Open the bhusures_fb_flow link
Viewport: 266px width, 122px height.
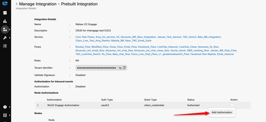tap(208, 47)
